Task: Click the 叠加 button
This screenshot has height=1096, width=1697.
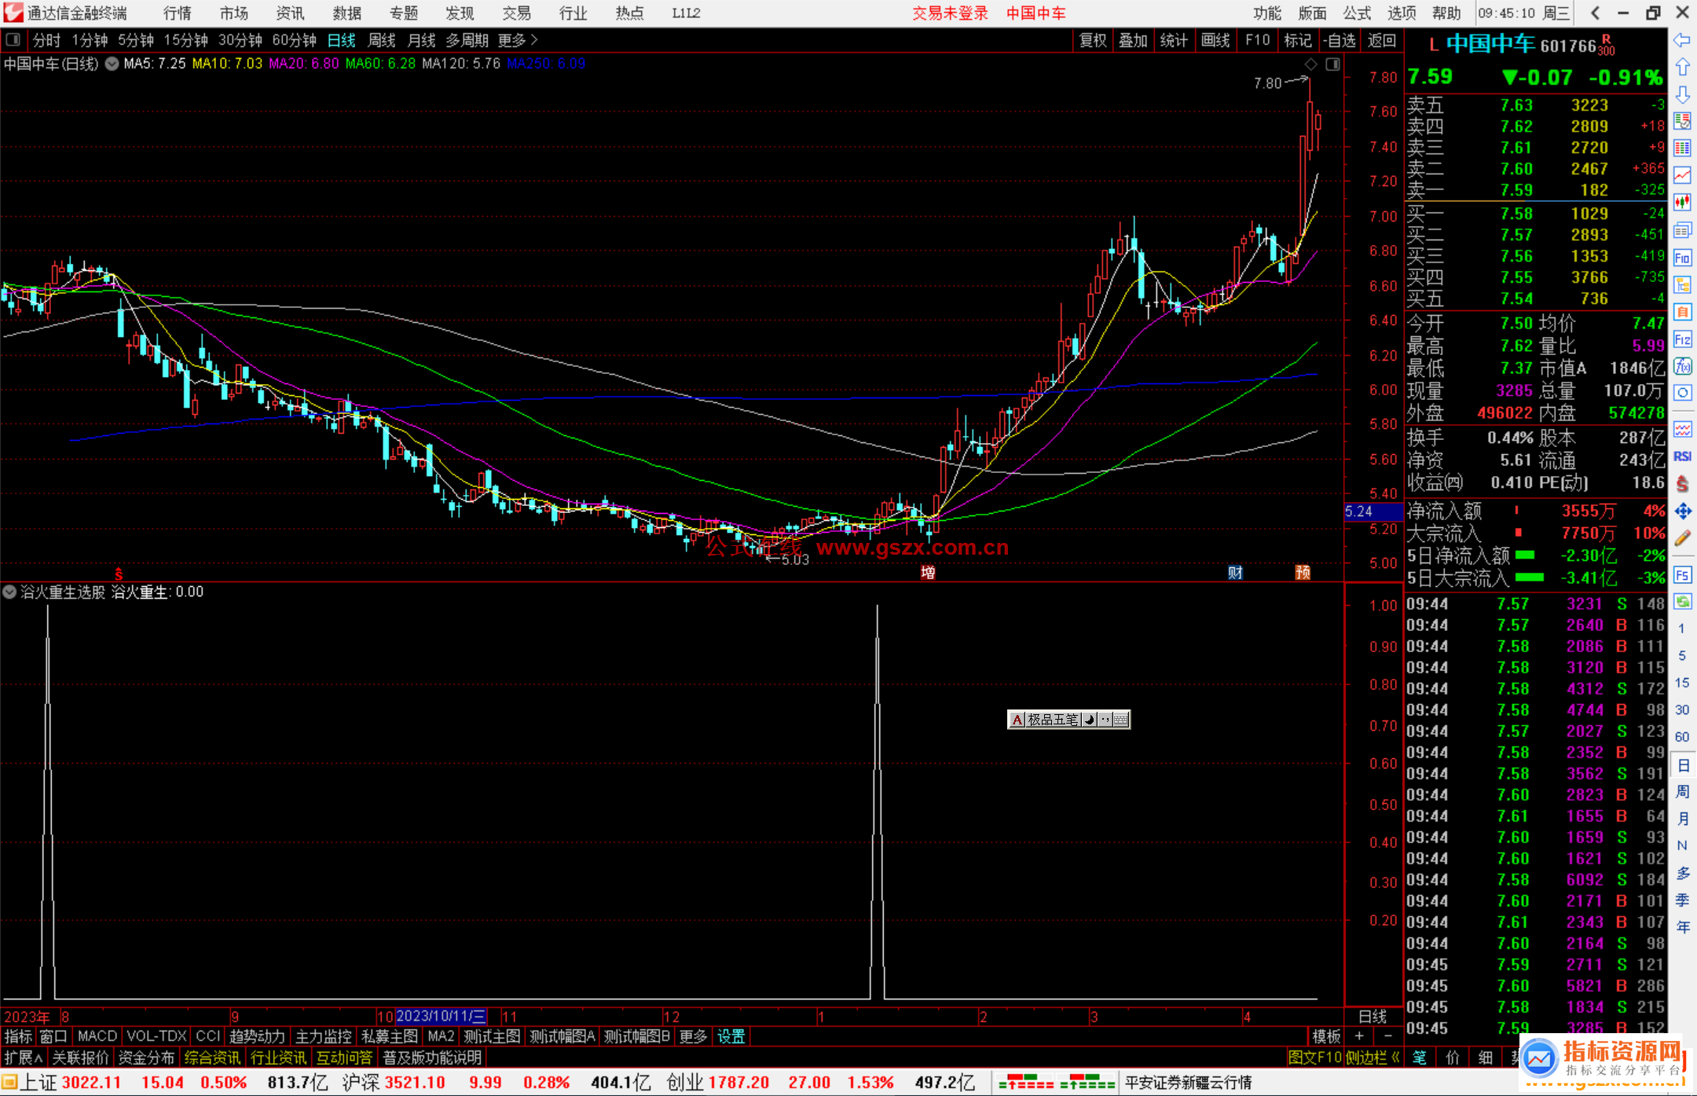Action: point(1133,40)
